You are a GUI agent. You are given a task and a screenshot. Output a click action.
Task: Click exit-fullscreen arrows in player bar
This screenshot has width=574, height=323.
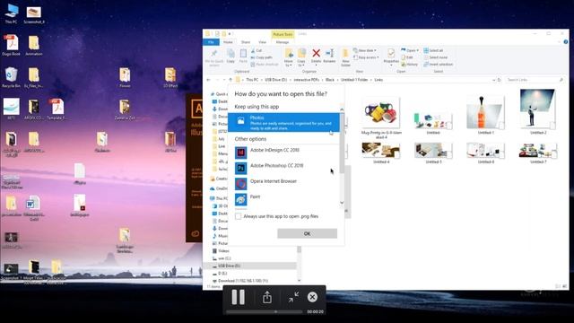coord(293,297)
